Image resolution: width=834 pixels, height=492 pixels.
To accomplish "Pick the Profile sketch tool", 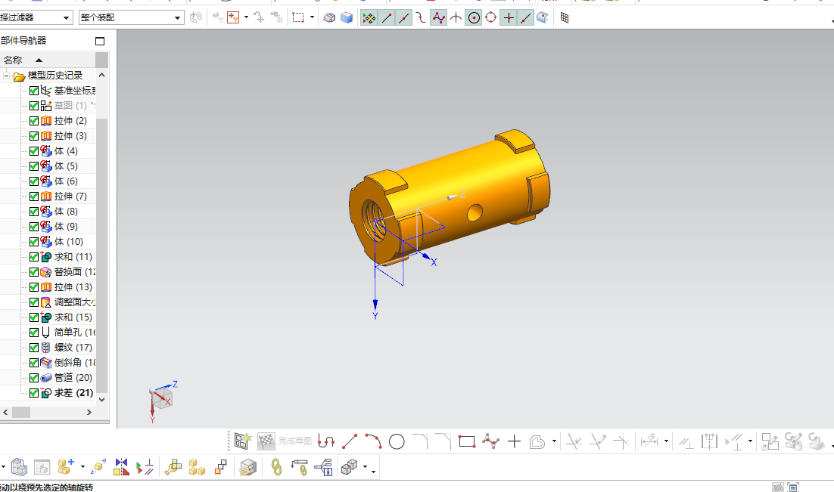I will [x=325, y=441].
